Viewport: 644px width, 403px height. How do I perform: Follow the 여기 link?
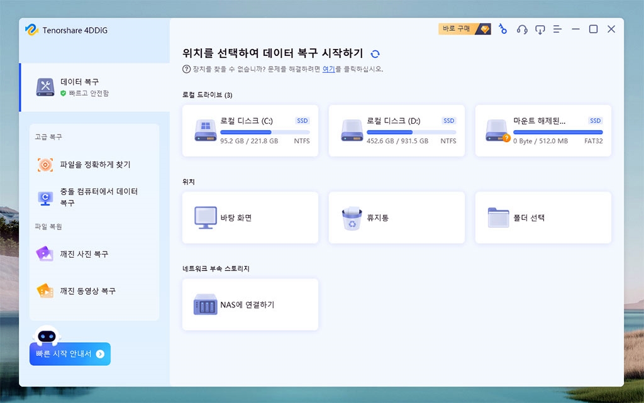[328, 69]
